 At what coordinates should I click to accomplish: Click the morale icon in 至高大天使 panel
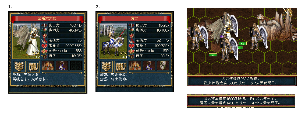point(19,66)
